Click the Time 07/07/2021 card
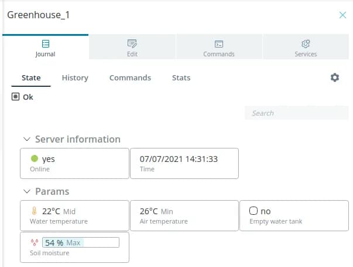This screenshot has width=353, height=267. pos(184,163)
